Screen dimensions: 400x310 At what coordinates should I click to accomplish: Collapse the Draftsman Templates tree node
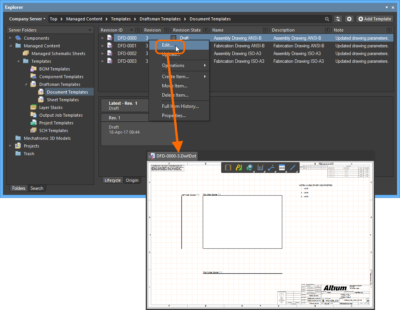[26, 84]
